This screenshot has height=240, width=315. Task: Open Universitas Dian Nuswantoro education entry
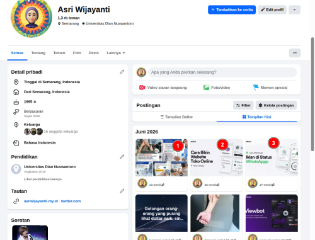[x=50, y=167]
